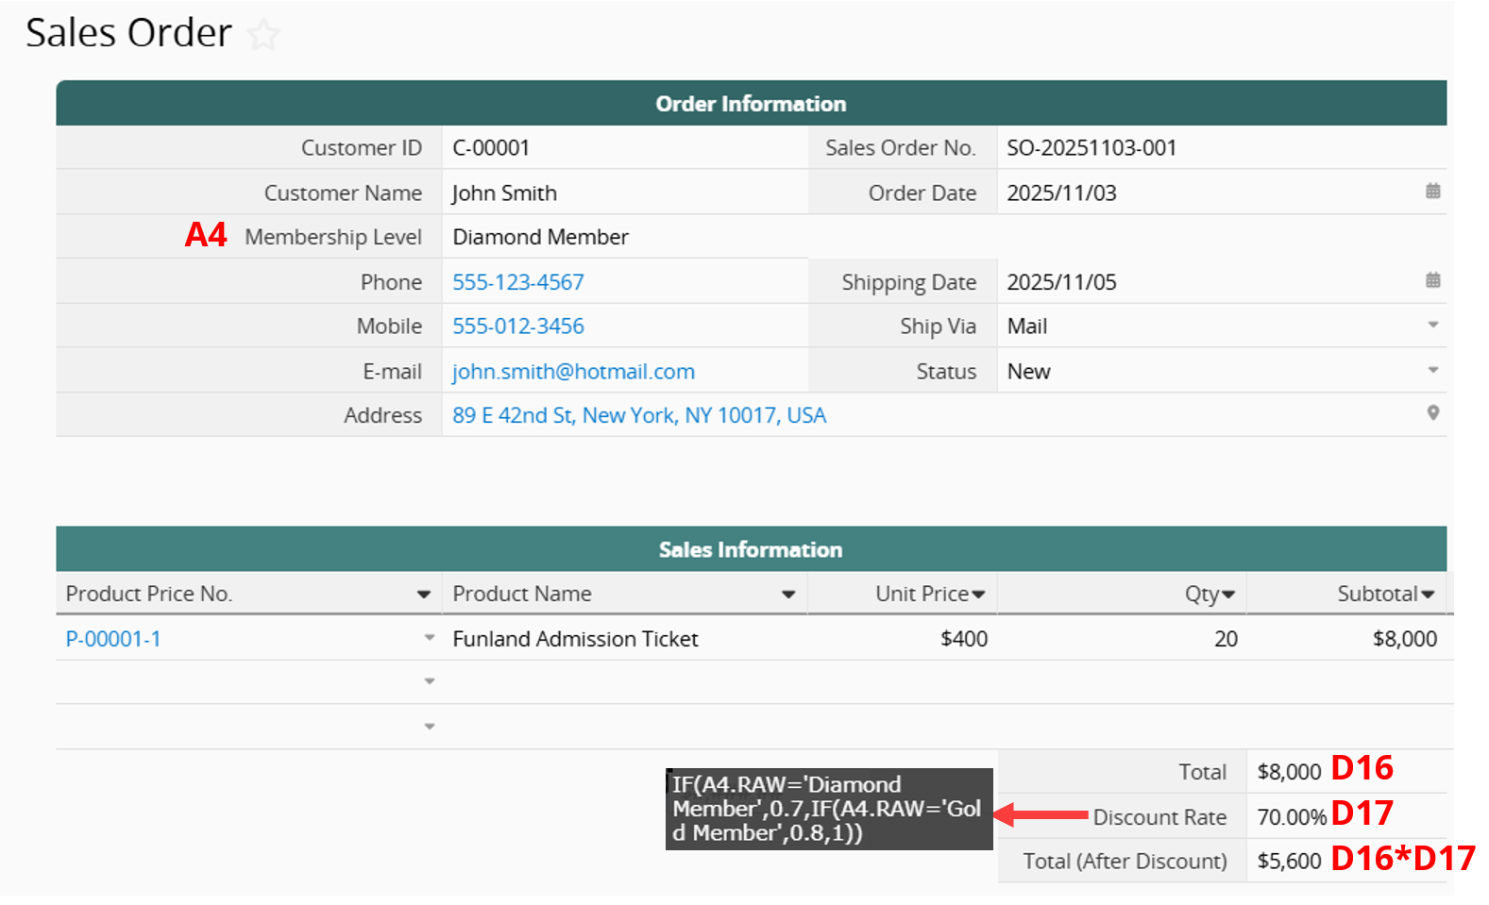The image size is (1489, 905).
Task: Expand the Ship Via dropdown
Action: tap(1432, 326)
